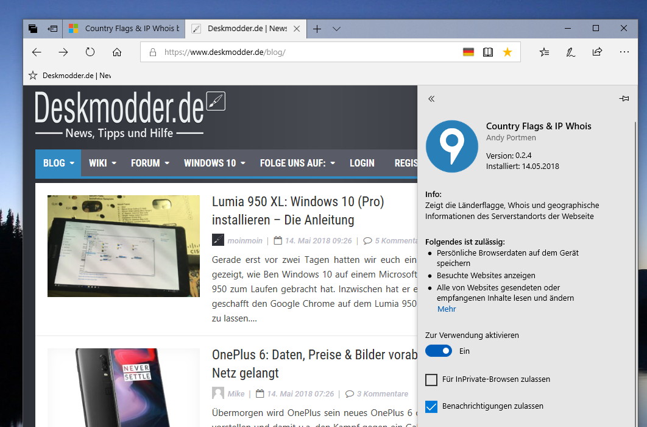The height and width of the screenshot is (427, 647).
Task: Go back in the extension pane
Action: click(x=431, y=99)
